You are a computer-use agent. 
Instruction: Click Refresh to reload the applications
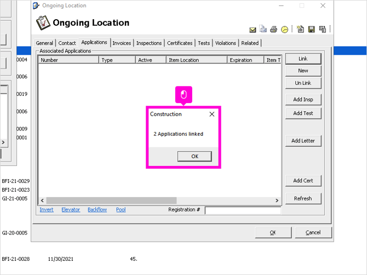[x=303, y=198]
